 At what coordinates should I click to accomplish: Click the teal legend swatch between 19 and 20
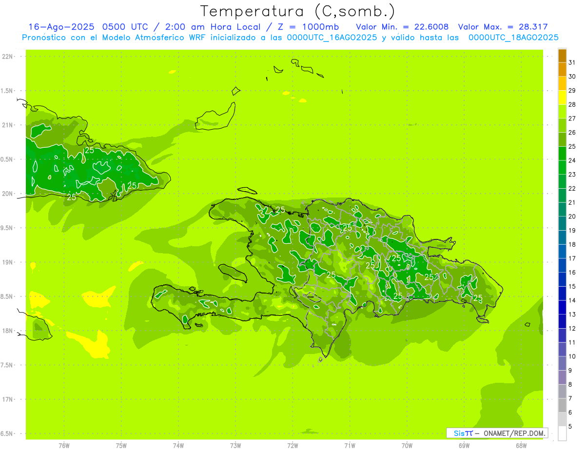click(562, 223)
